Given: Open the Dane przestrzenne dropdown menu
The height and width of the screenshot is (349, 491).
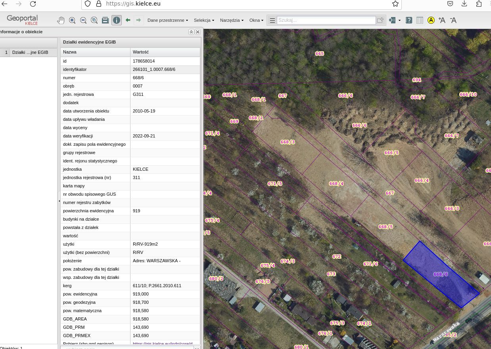Looking at the screenshot, I should 167,20.
